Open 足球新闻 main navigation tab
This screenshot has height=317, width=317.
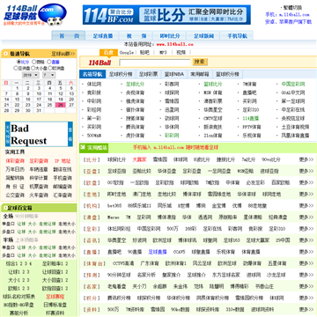tap(203, 36)
